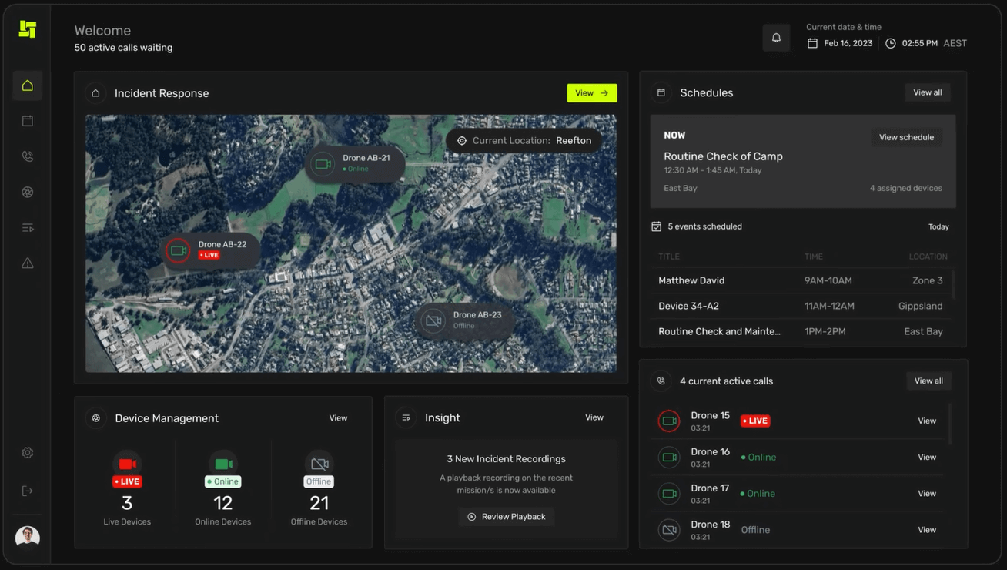Click the View schedule button
This screenshot has height=570, width=1007.
pyautogui.click(x=906, y=137)
